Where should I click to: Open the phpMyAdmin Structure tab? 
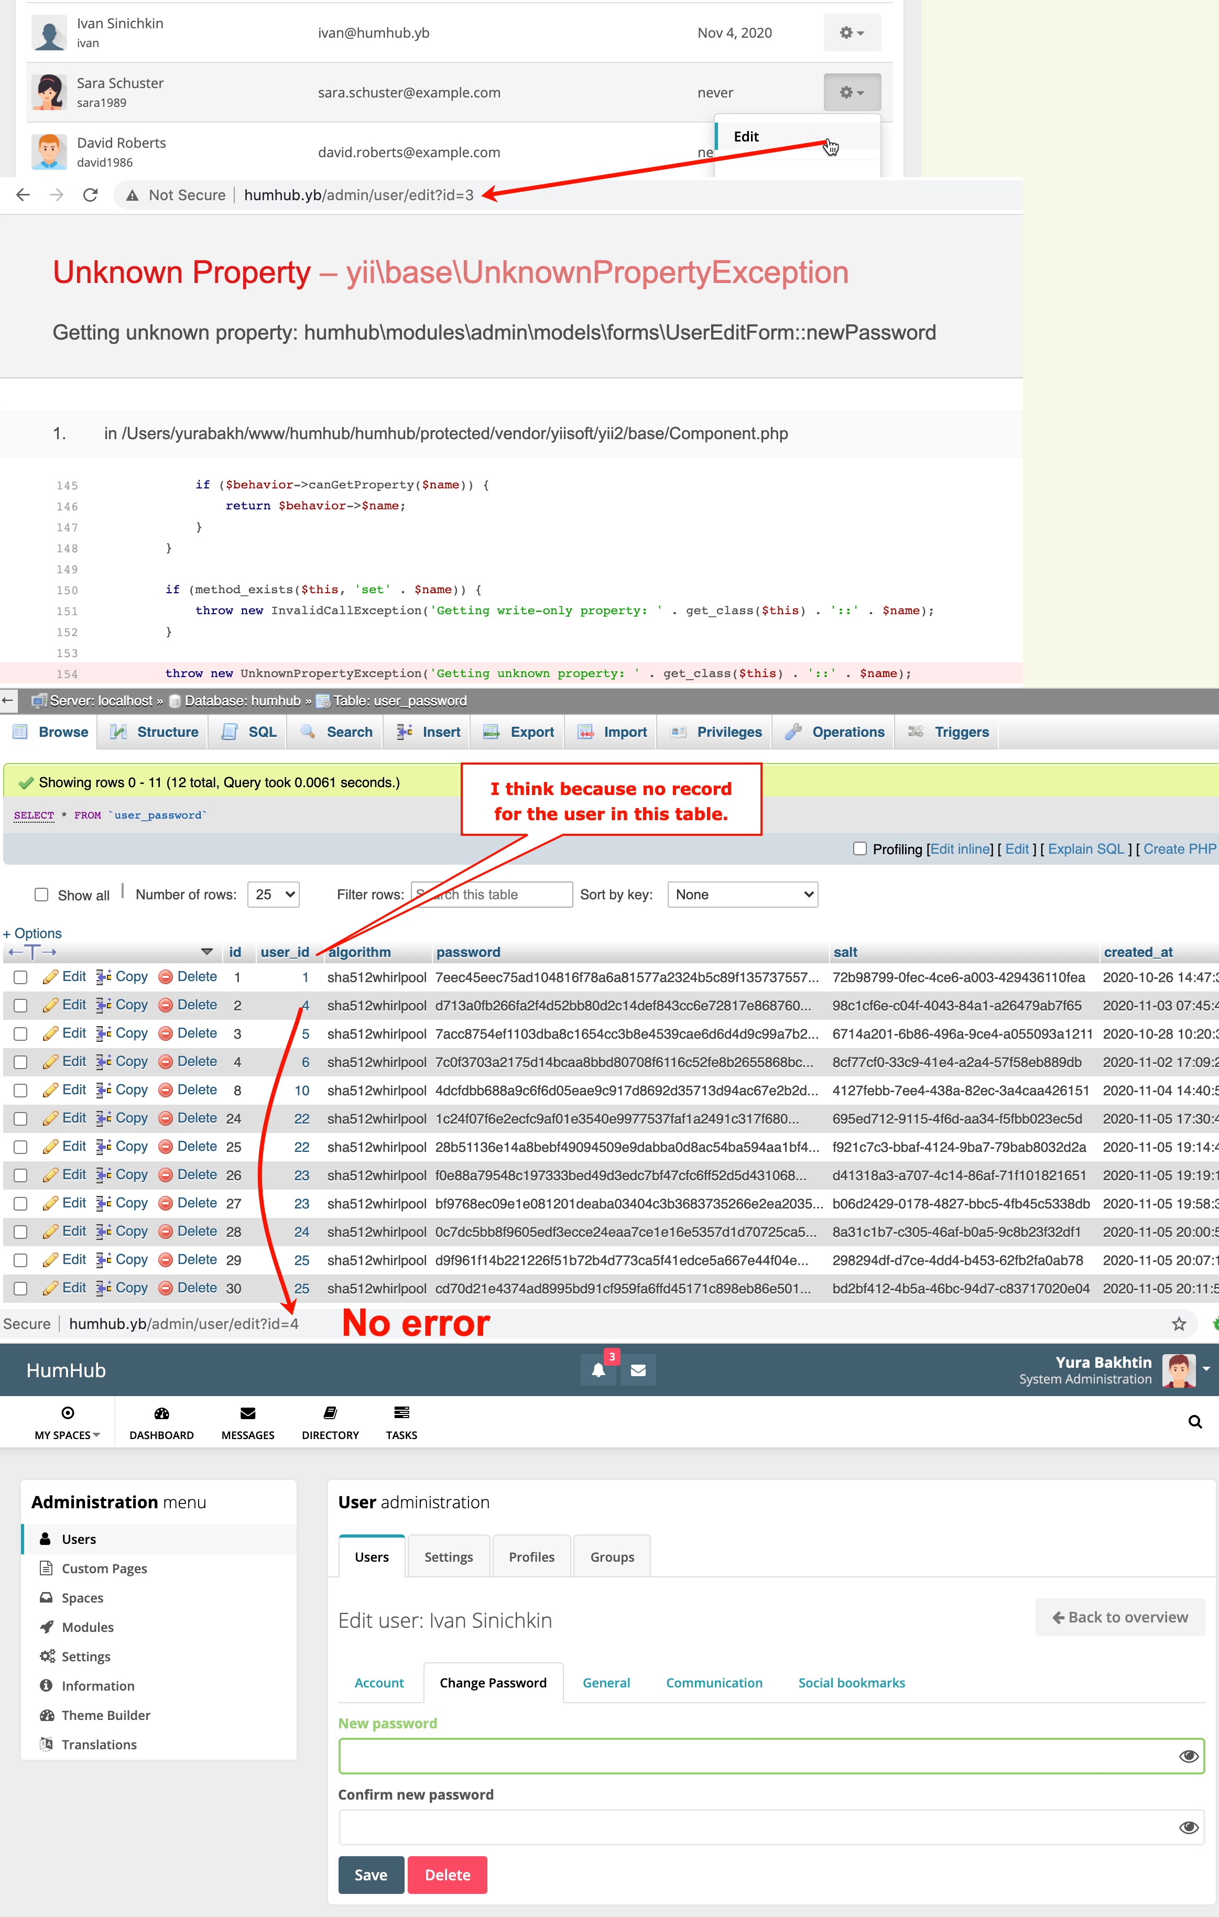(153, 732)
